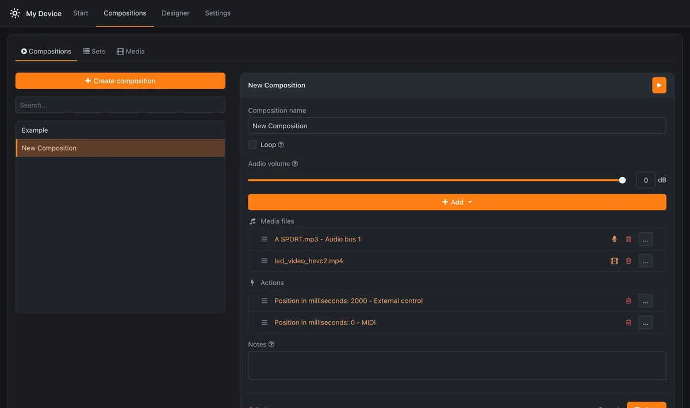The image size is (690, 408).
Task: Play the New Composition with the play button
Action: coord(659,85)
